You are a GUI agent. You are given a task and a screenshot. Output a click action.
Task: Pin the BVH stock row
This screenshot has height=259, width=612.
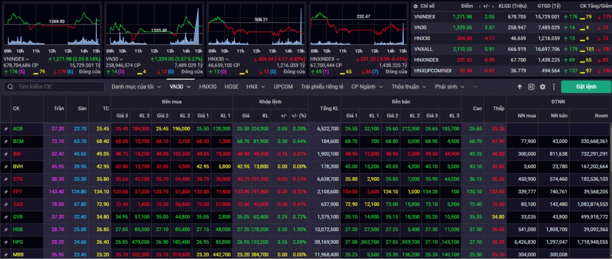[x=6, y=166]
